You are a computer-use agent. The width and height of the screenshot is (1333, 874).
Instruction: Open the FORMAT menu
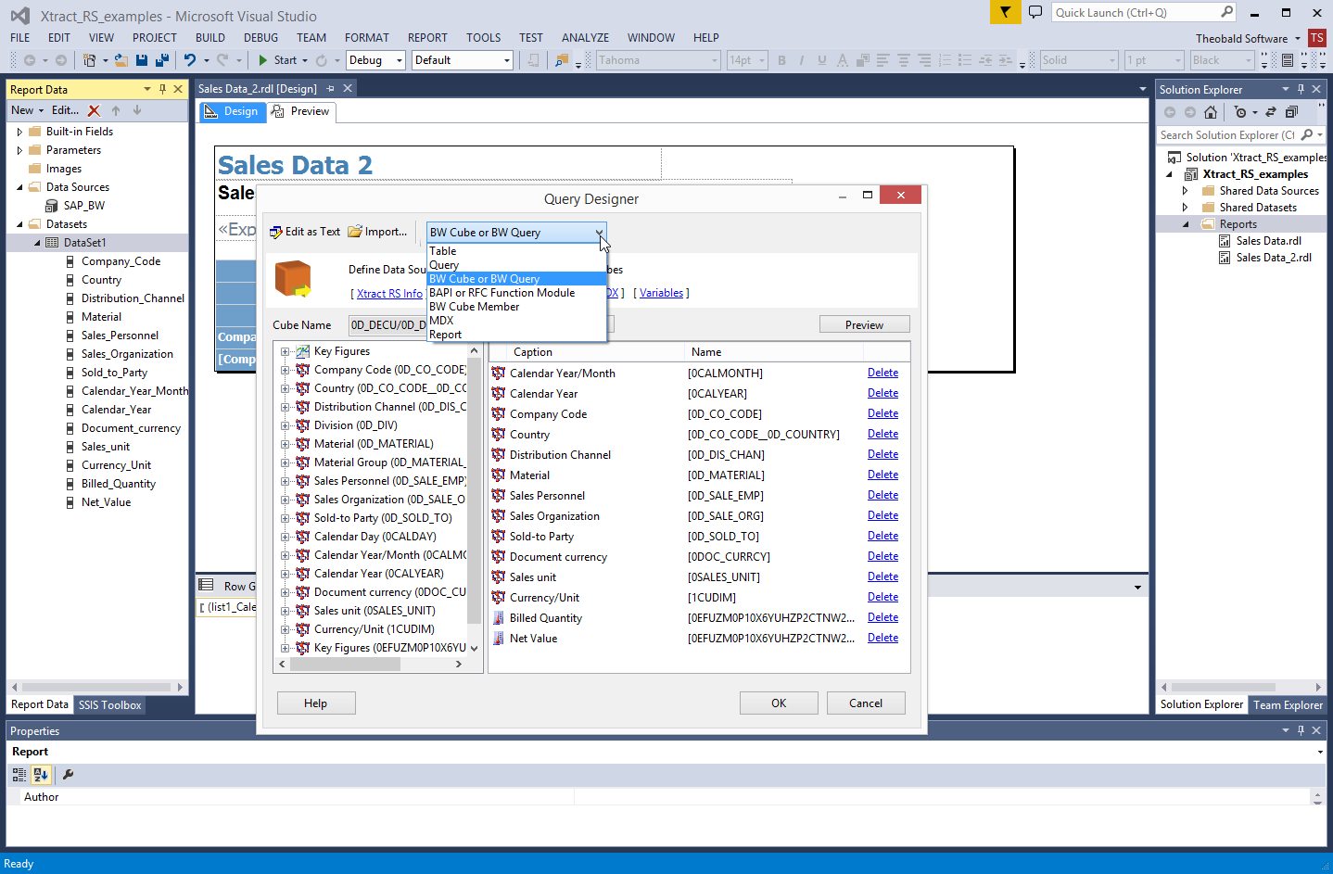[367, 38]
